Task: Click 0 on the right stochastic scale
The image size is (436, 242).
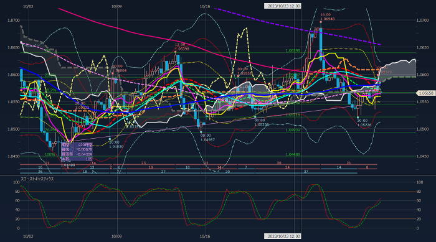Action: click(418, 228)
